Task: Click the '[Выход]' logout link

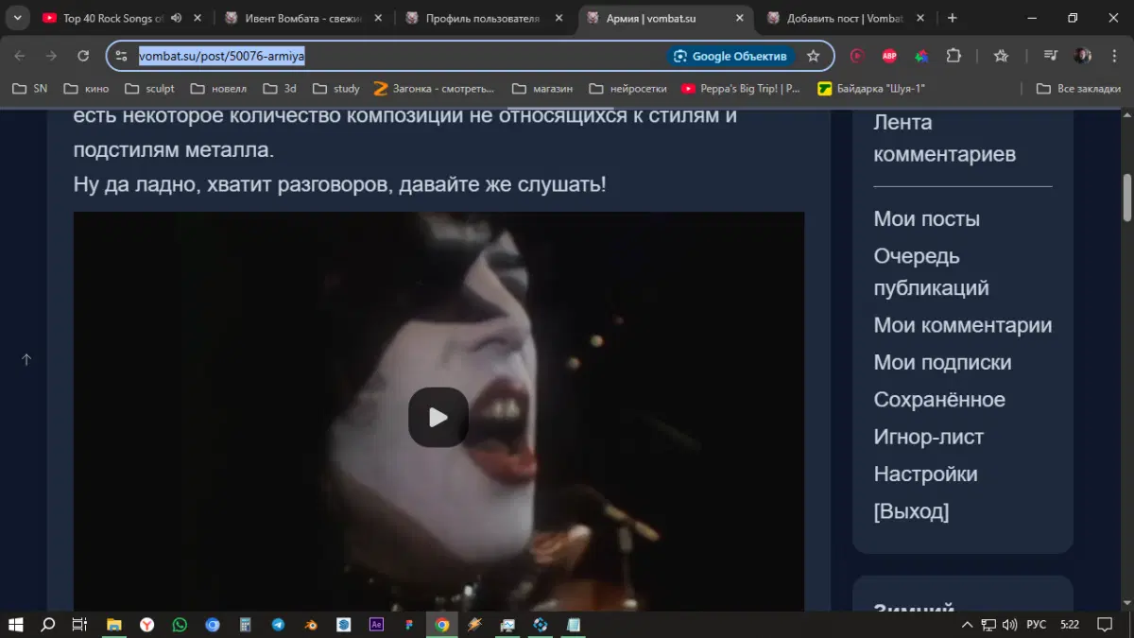Action: pos(911,511)
